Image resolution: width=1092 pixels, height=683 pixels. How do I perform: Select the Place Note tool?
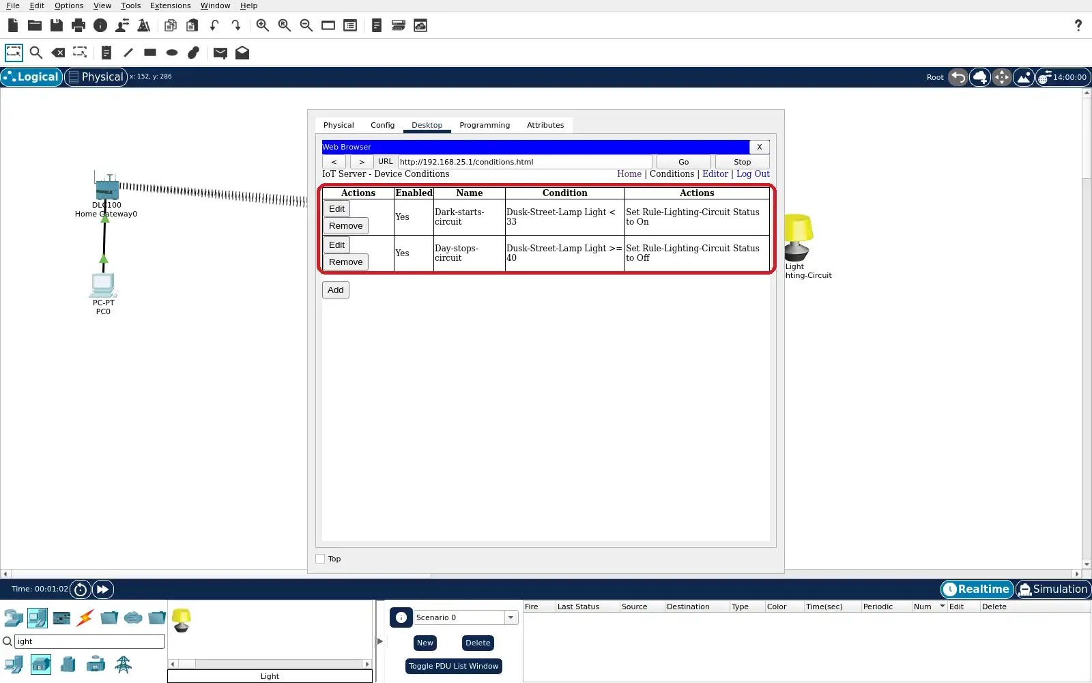[106, 53]
